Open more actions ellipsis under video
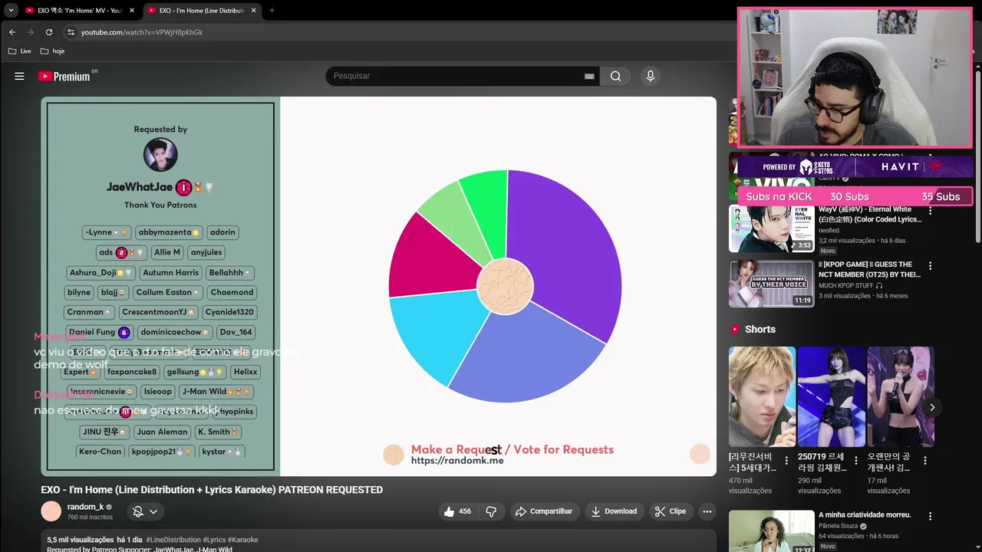This screenshot has width=982, height=552. pos(707,511)
